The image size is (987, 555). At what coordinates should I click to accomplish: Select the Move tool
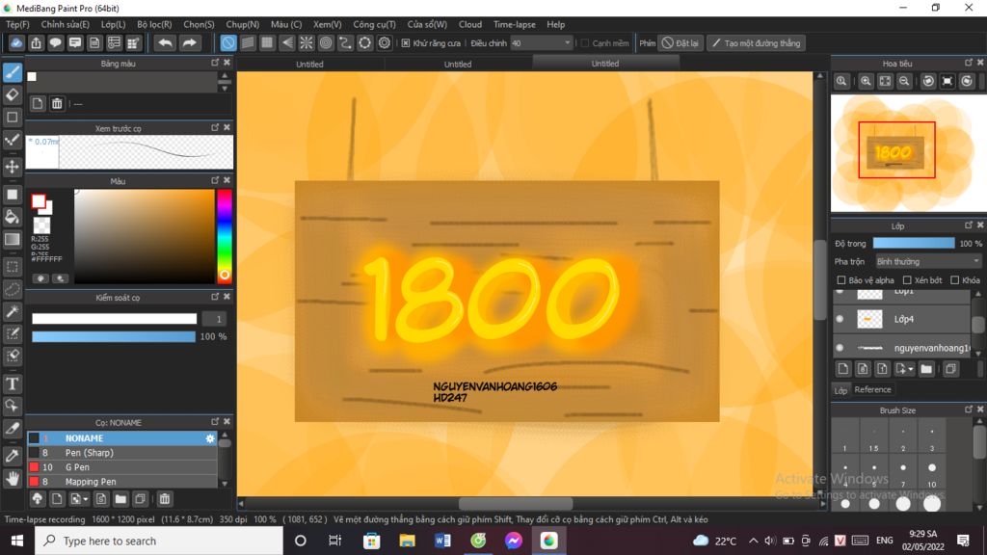pyautogui.click(x=13, y=167)
